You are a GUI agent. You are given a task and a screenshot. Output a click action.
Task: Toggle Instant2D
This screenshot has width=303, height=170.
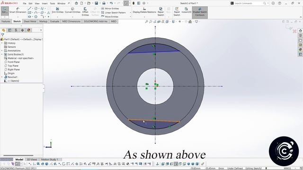tap(186, 10)
